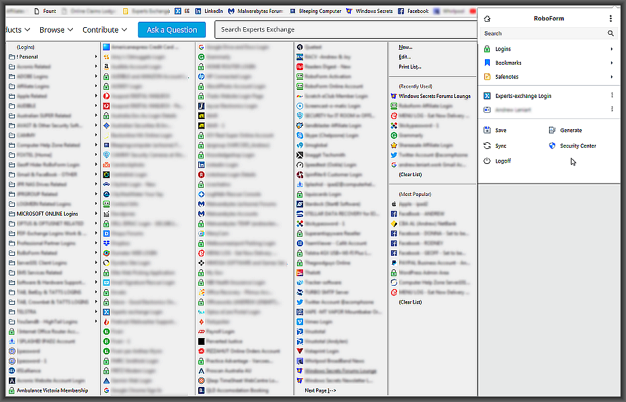Open the Facebook bookmark in the bookmarks bar

[413, 11]
